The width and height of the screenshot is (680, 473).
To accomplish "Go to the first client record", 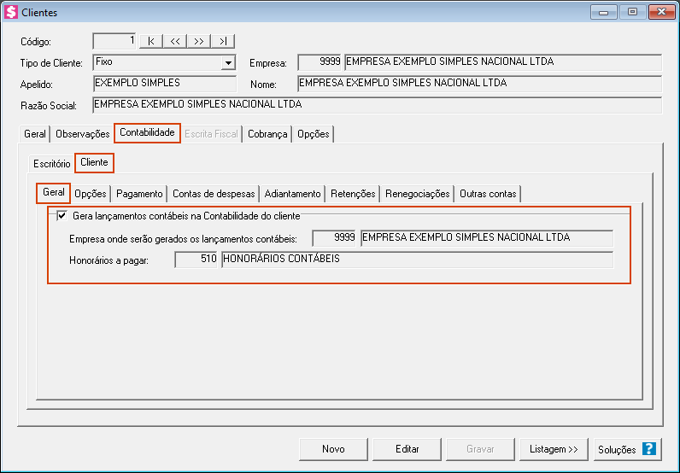I will point(151,41).
